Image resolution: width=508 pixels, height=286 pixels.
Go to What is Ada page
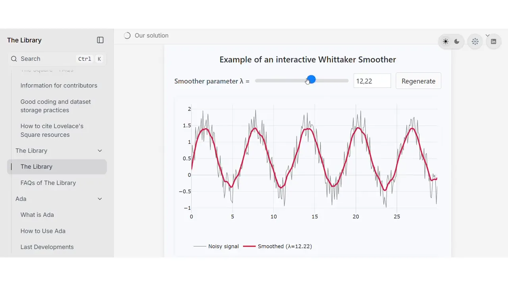(x=37, y=214)
